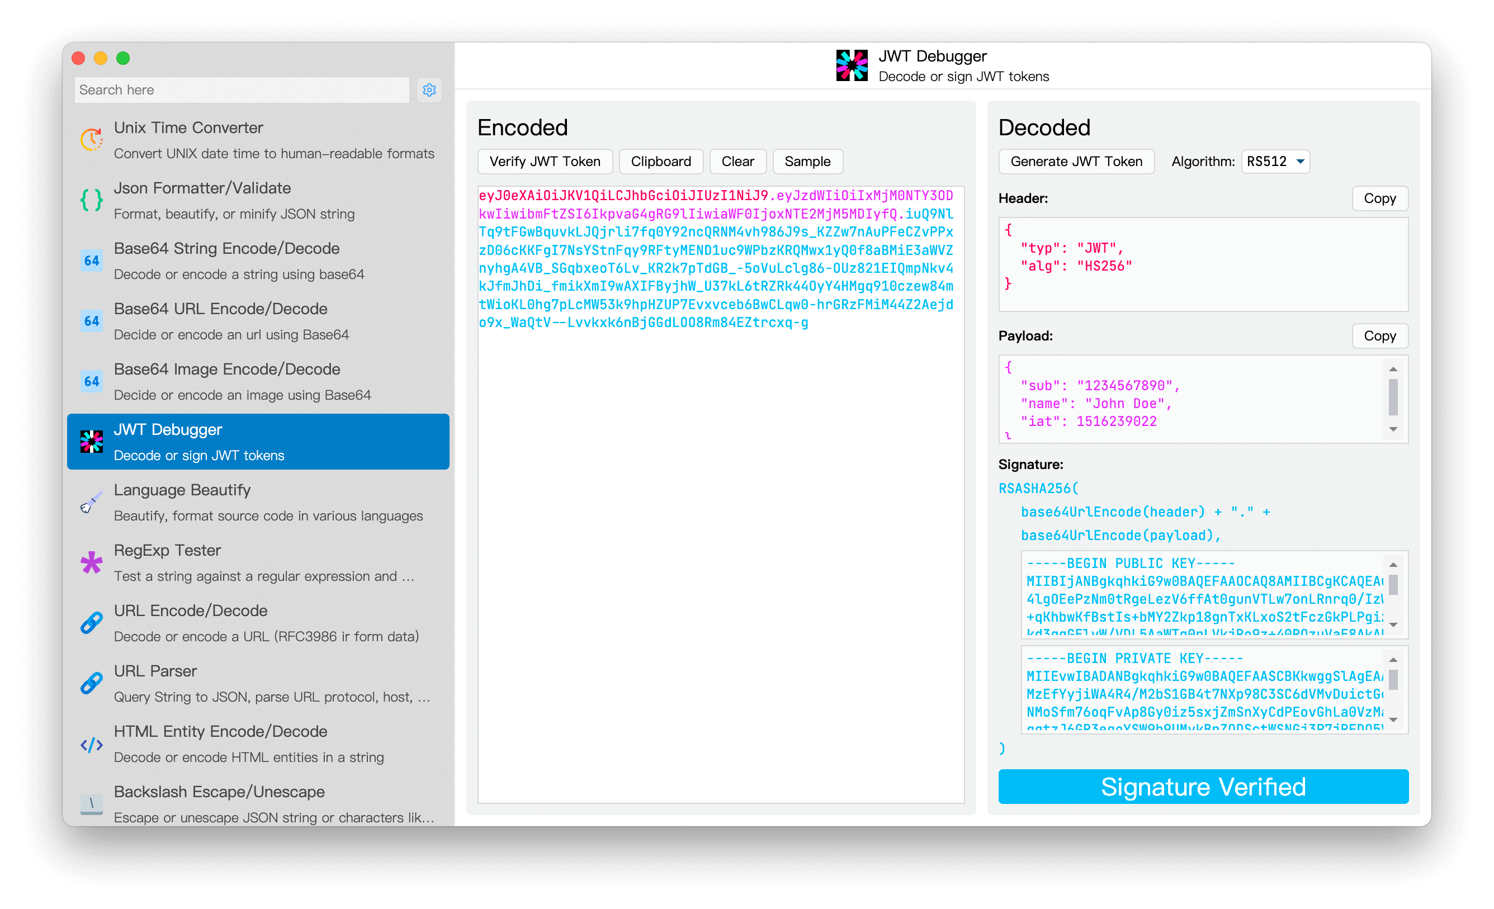This screenshot has height=909, width=1494.
Task: Load a Sample JWT token
Action: [x=807, y=162]
